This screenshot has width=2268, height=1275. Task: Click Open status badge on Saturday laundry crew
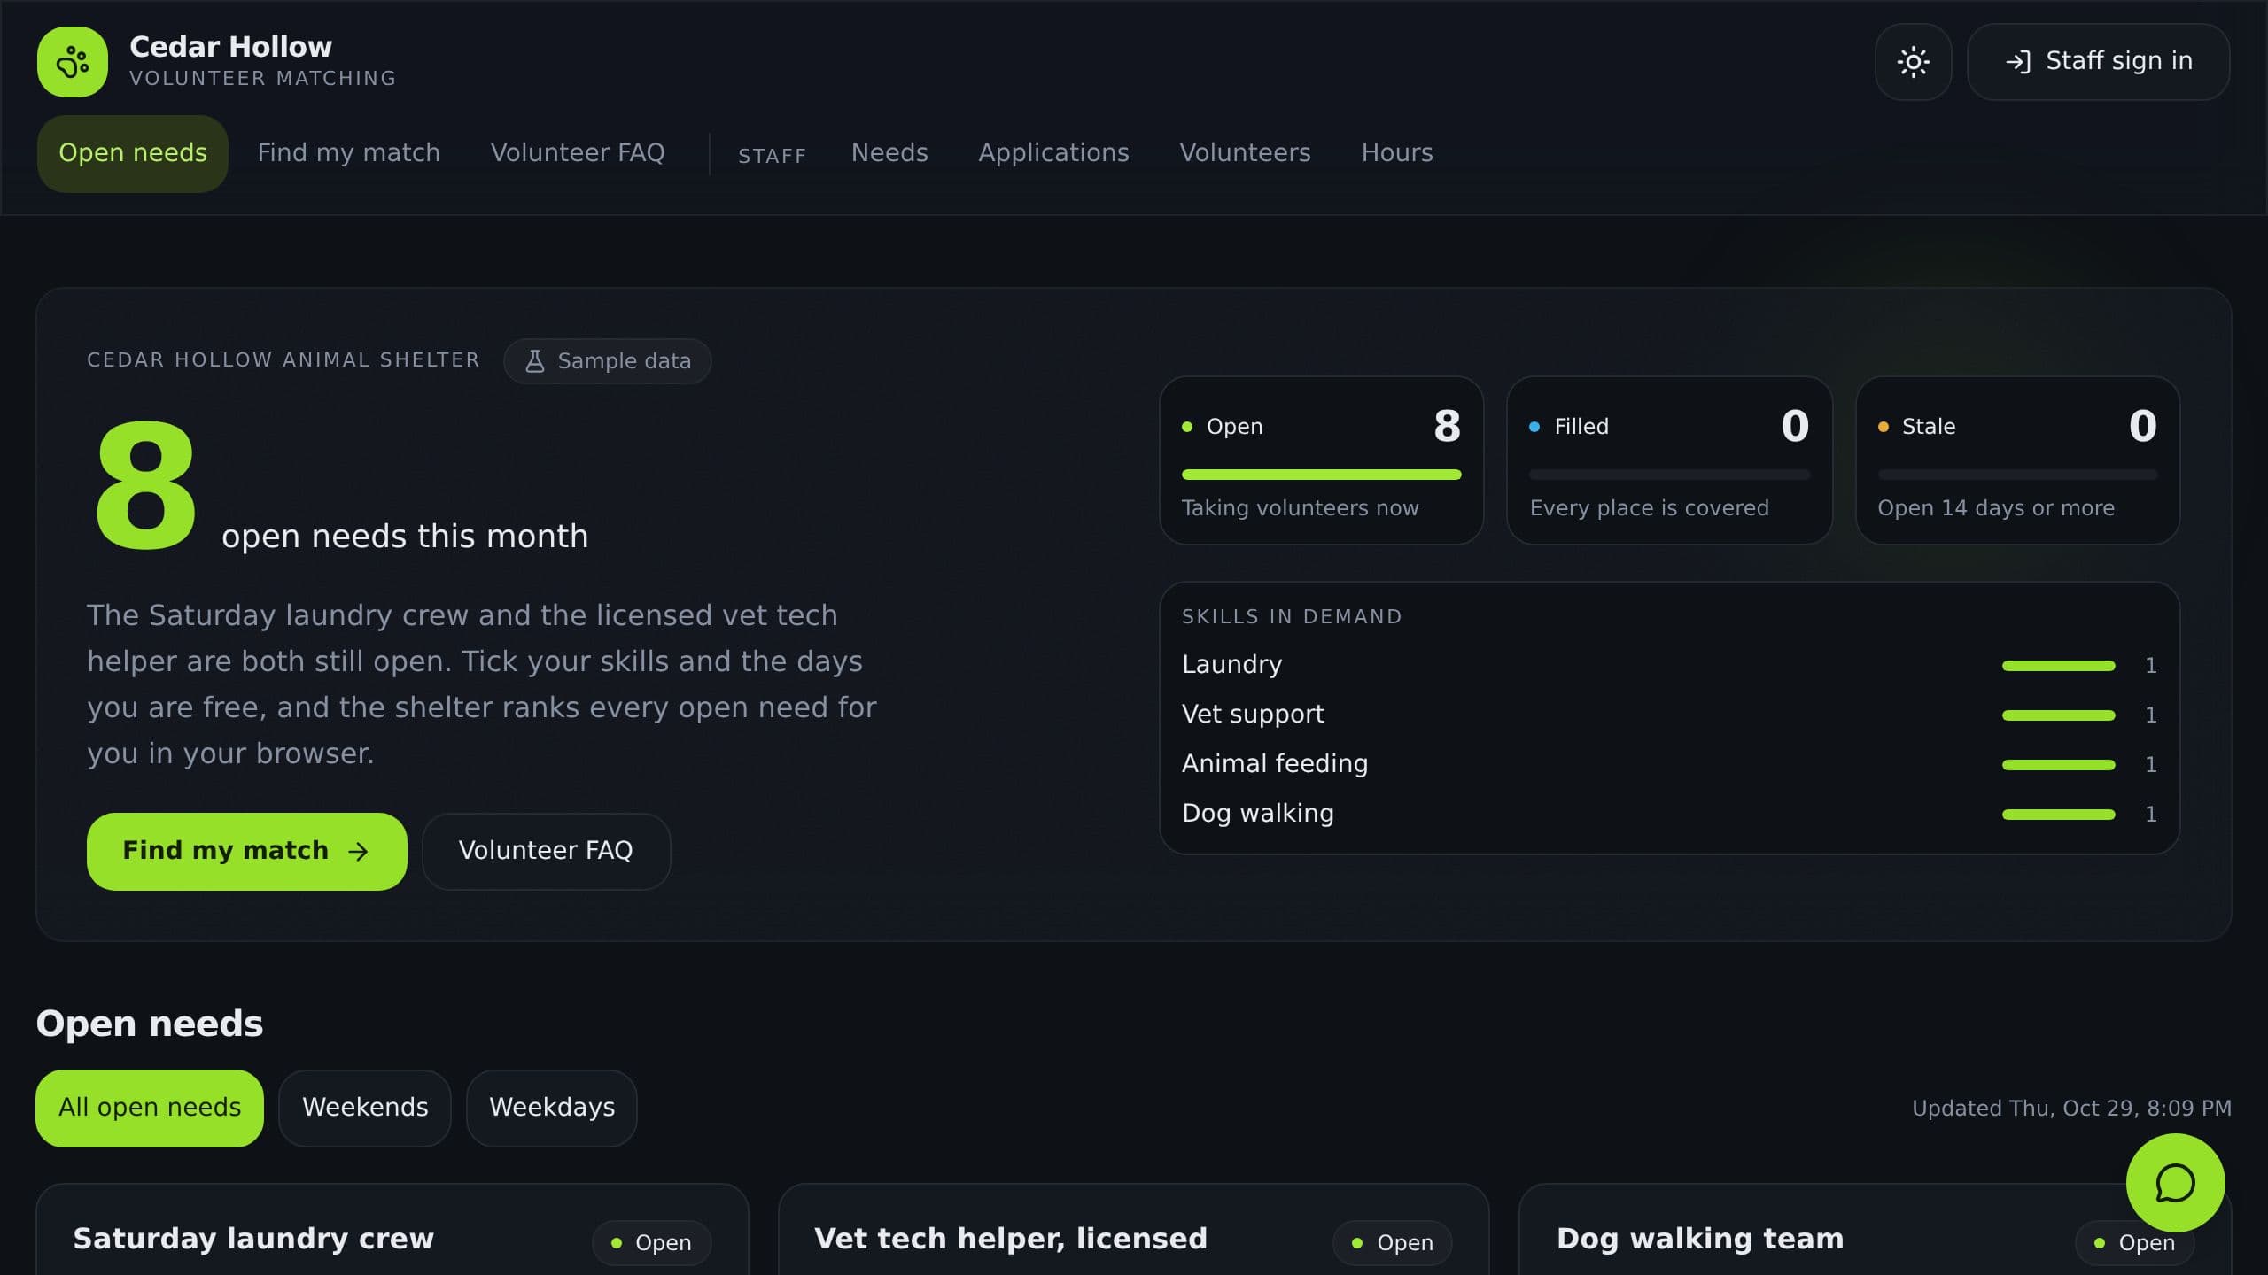pos(651,1243)
